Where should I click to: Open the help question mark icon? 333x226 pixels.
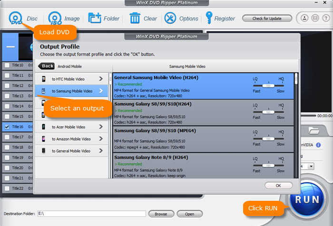point(326,18)
